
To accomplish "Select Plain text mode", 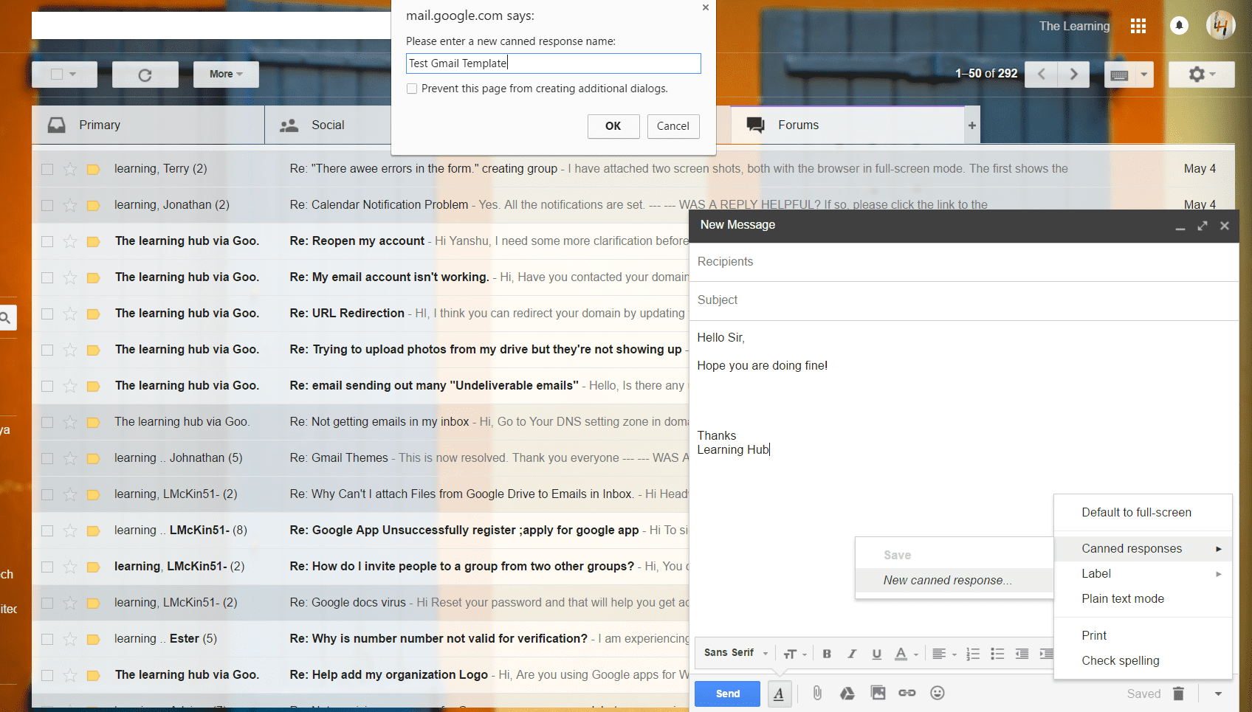I will pos(1143,599).
